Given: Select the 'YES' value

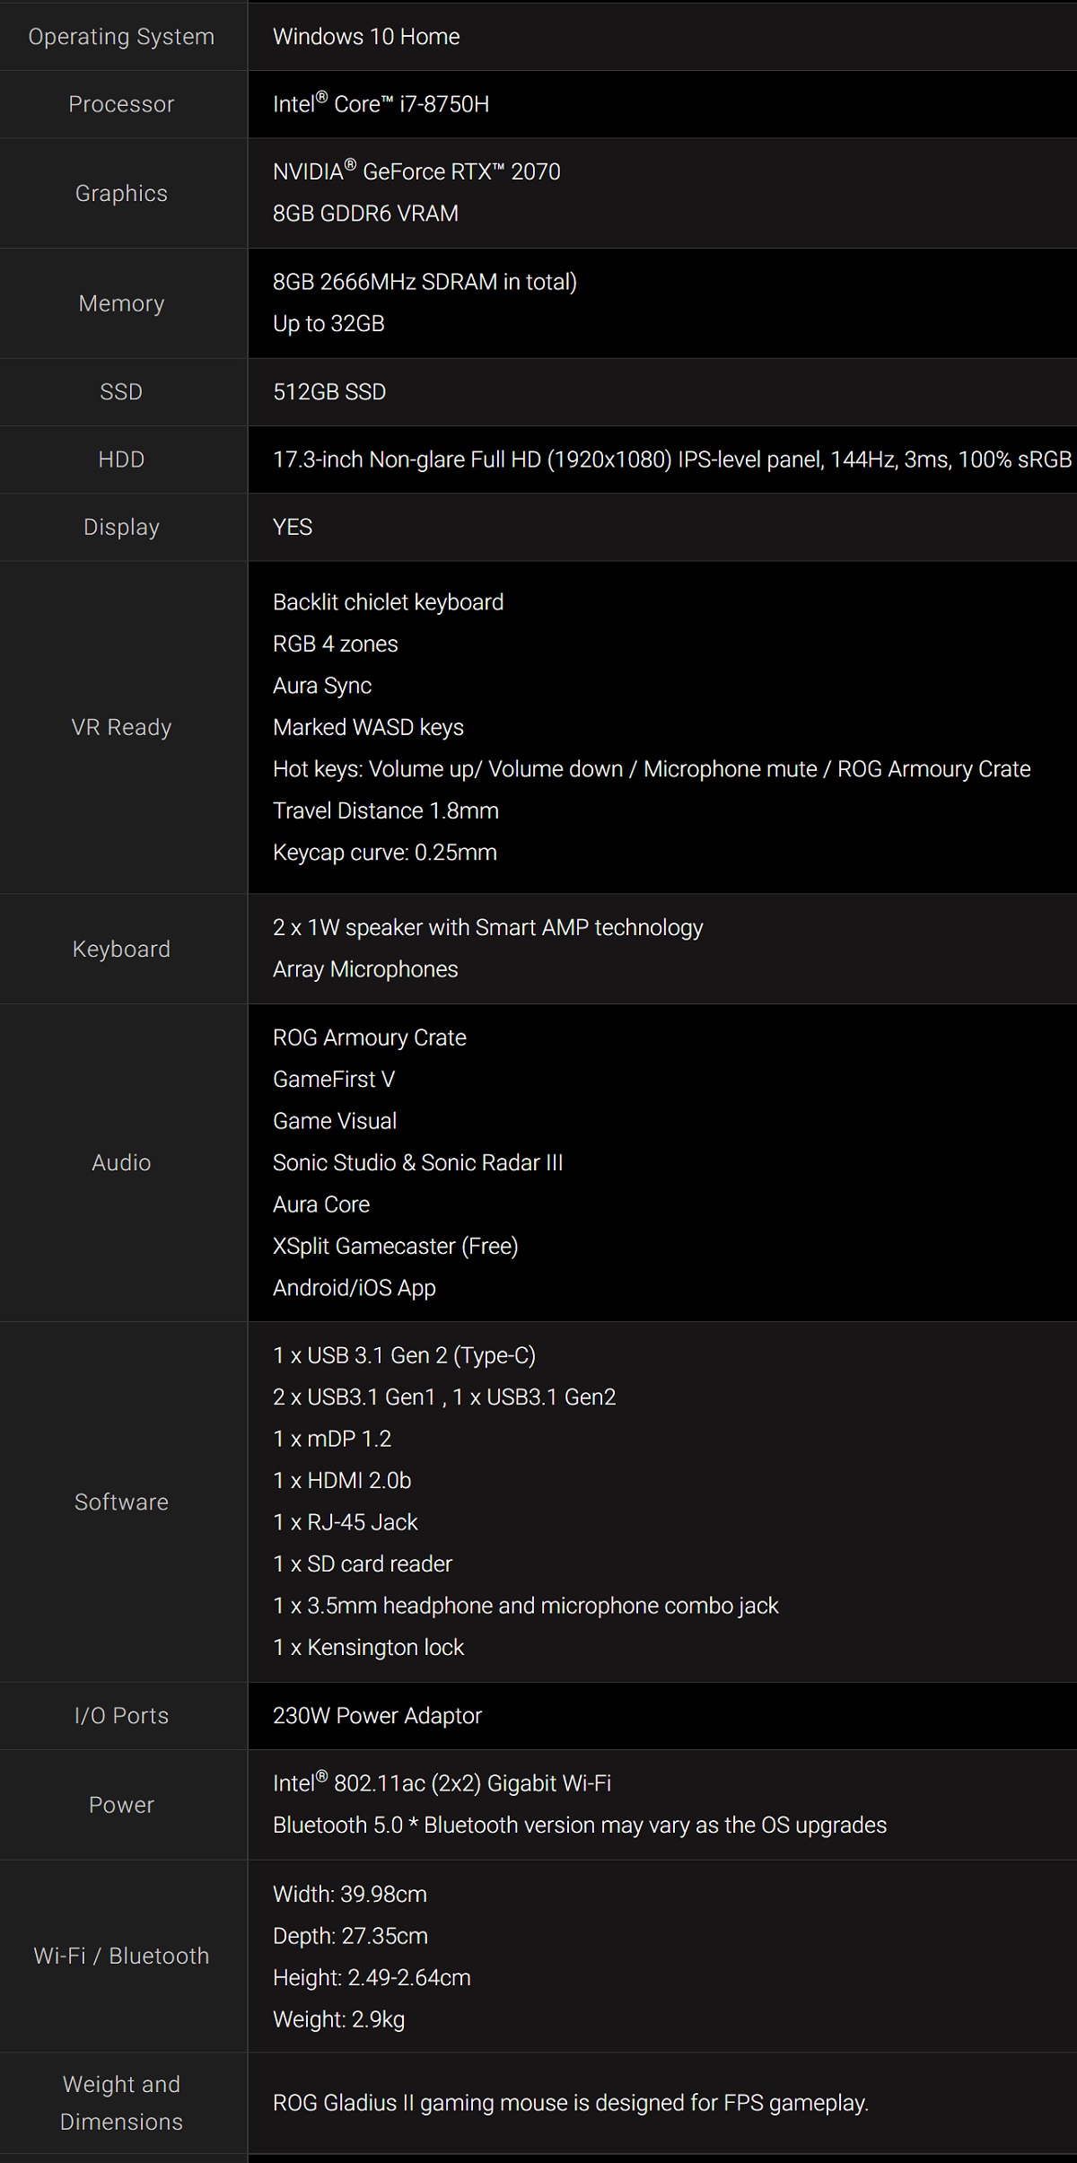Looking at the screenshot, I should tap(293, 527).
